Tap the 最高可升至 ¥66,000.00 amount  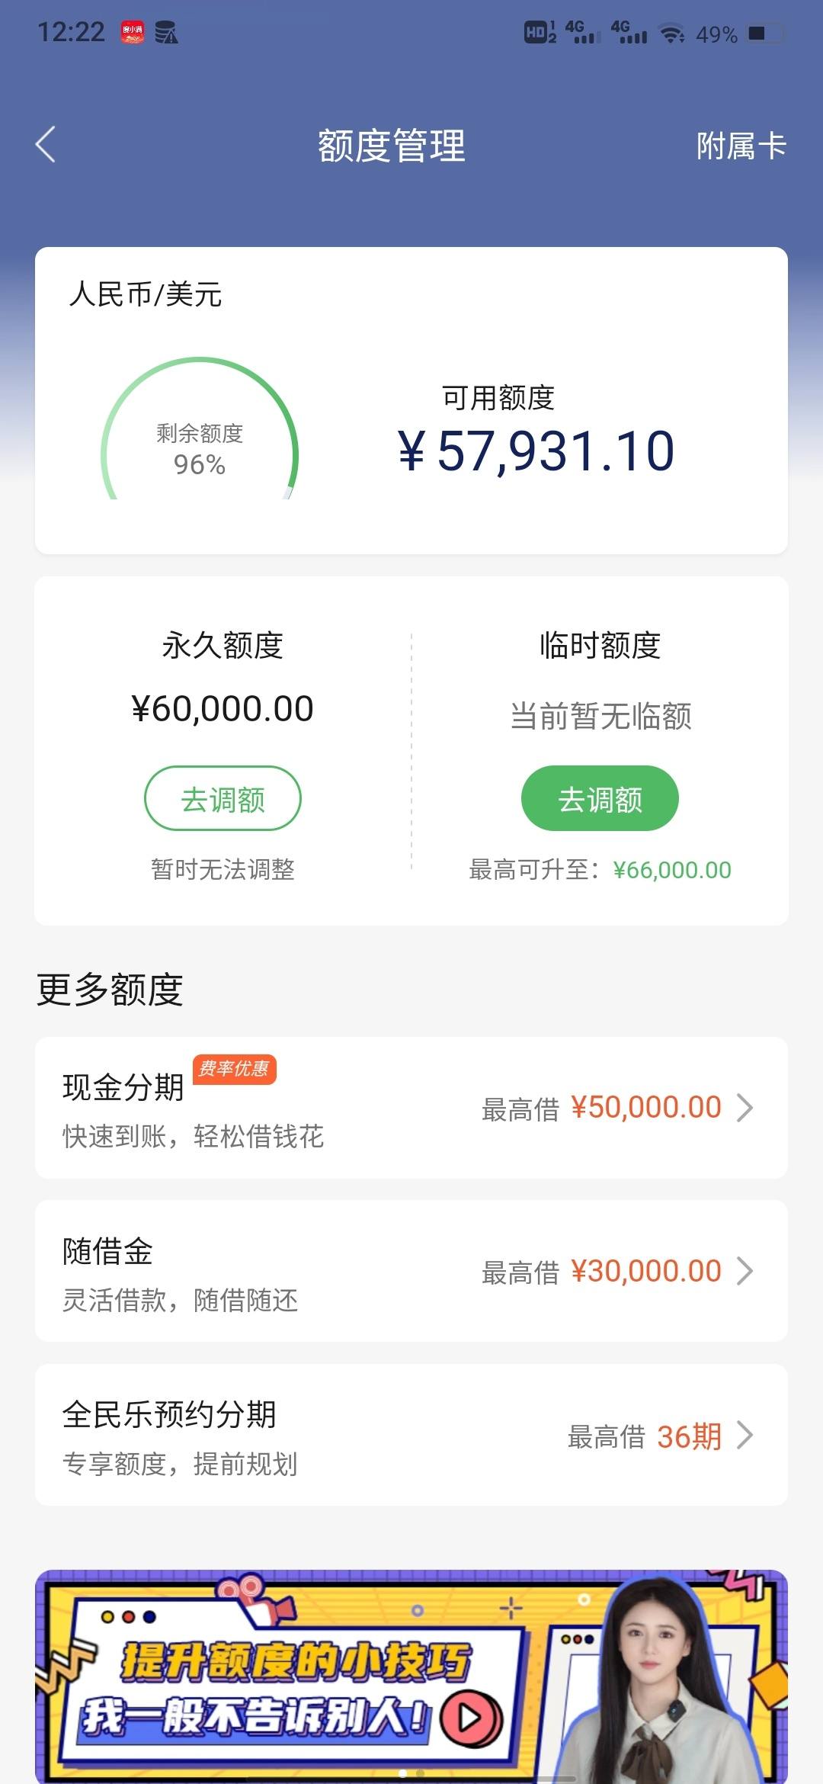[672, 870]
